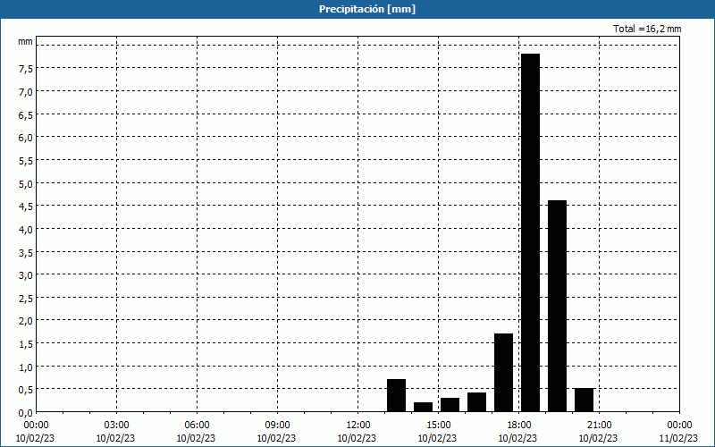Click the last bar, just before 21:00
This screenshot has width=715, height=447.
(x=585, y=400)
